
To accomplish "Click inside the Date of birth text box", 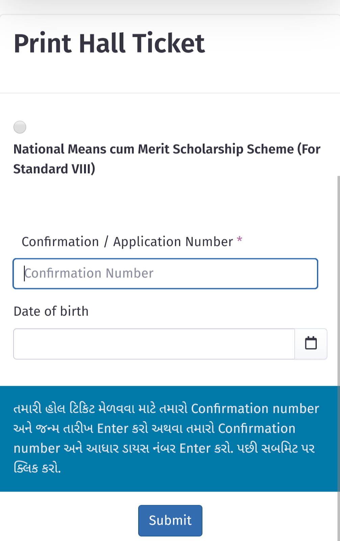I will pyautogui.click(x=154, y=344).
